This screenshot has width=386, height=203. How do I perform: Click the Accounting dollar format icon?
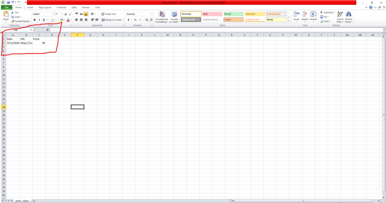128,20
